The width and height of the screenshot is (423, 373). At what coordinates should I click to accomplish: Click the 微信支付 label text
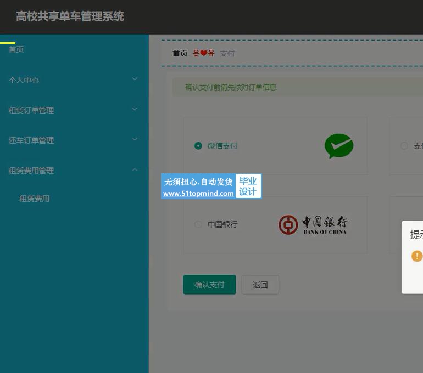(x=222, y=146)
